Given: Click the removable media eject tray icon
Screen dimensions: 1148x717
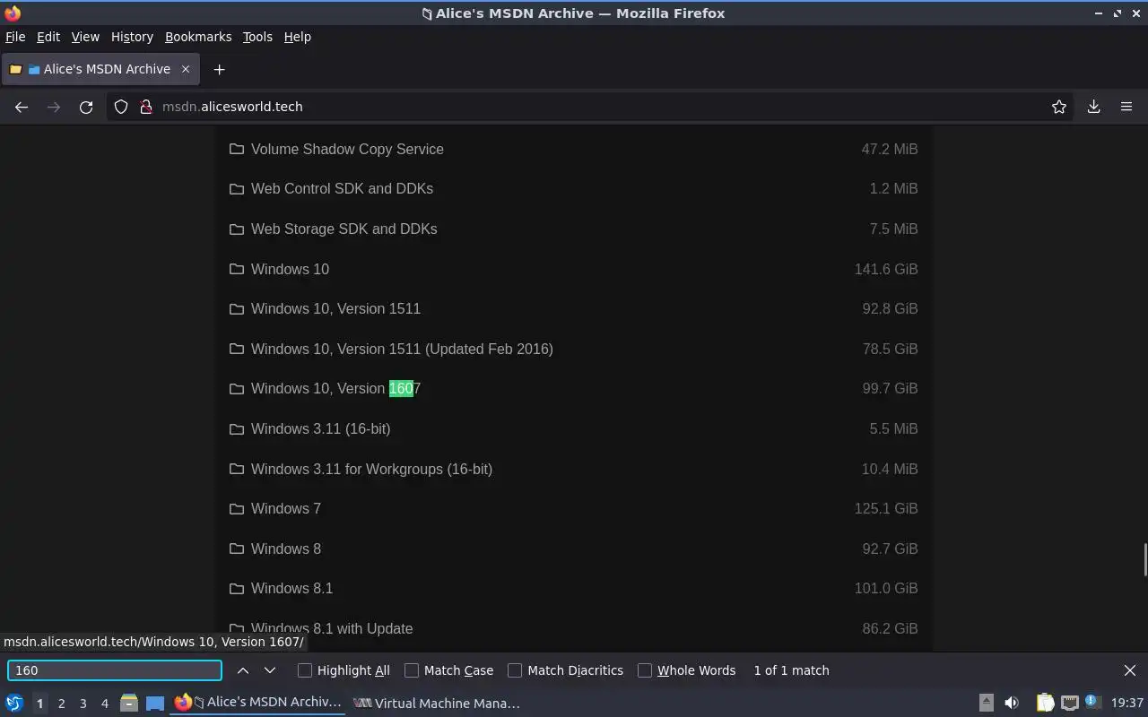Looking at the screenshot, I should pyautogui.click(x=986, y=703).
